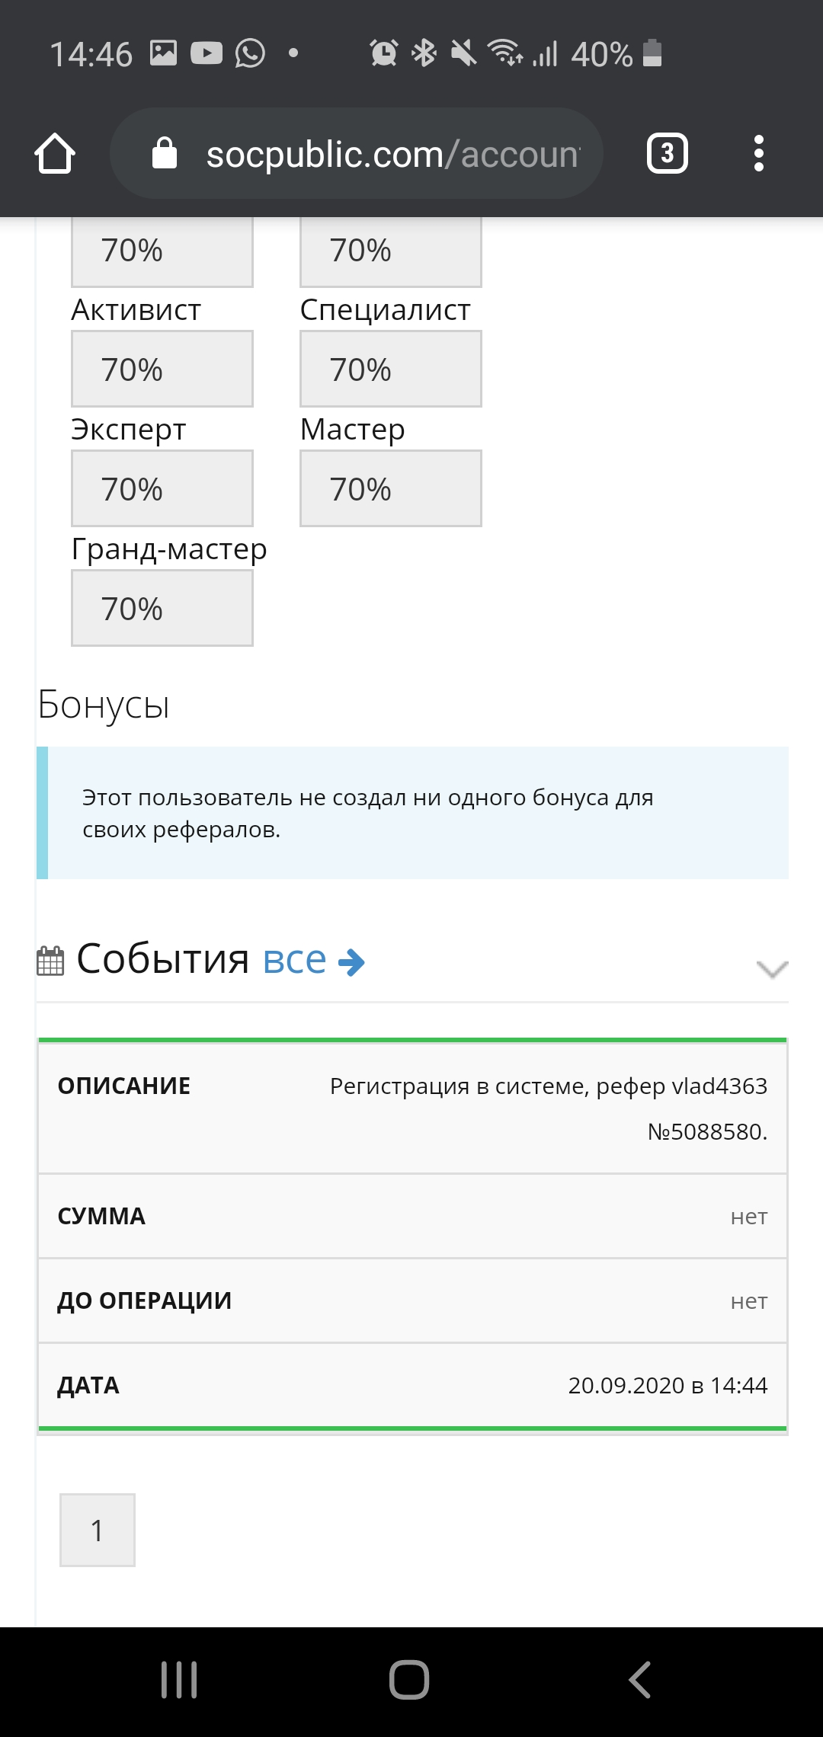This screenshot has width=823, height=1737.
Task: Tap the Android recent apps button
Action: coord(180,1680)
